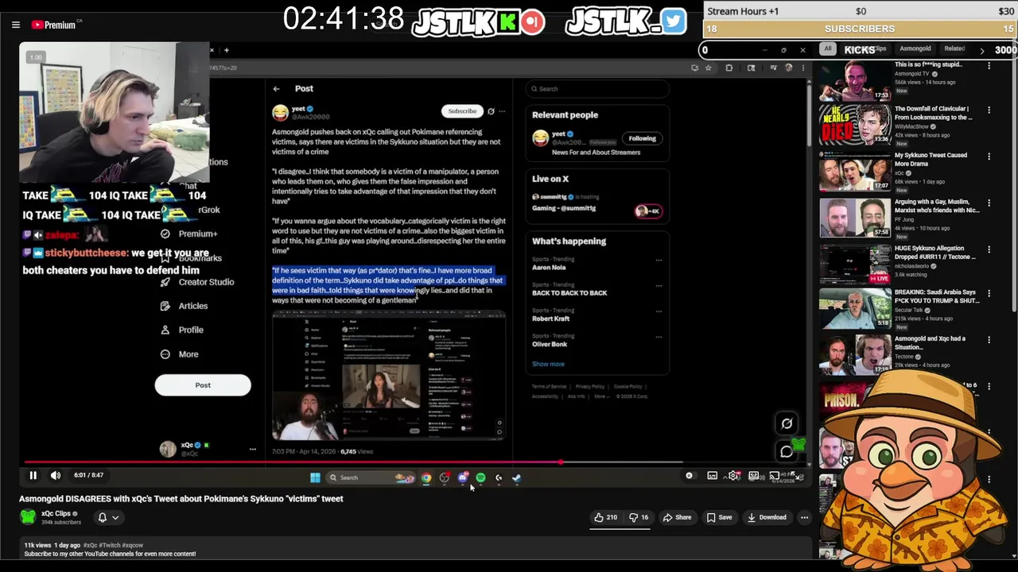Download the video
This screenshot has width=1018, height=572.
pyautogui.click(x=767, y=517)
